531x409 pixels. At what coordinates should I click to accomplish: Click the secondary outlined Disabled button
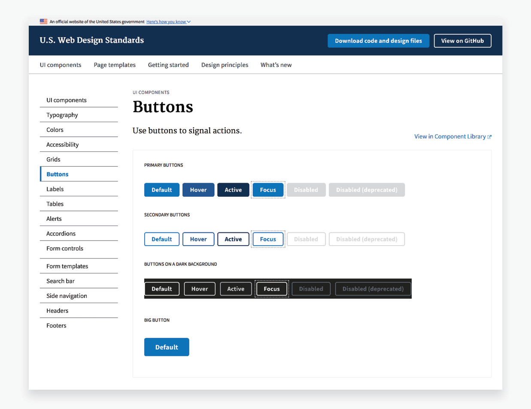point(306,239)
